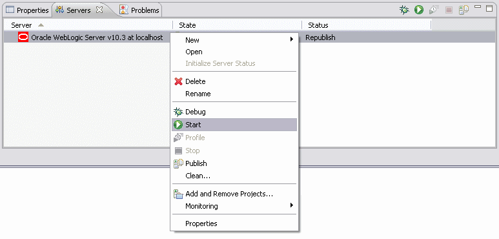
Task: Switch to the Problems tab
Action: (139, 10)
